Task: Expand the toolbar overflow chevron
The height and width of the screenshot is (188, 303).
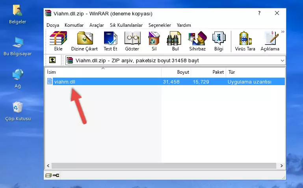Action: [283, 32]
